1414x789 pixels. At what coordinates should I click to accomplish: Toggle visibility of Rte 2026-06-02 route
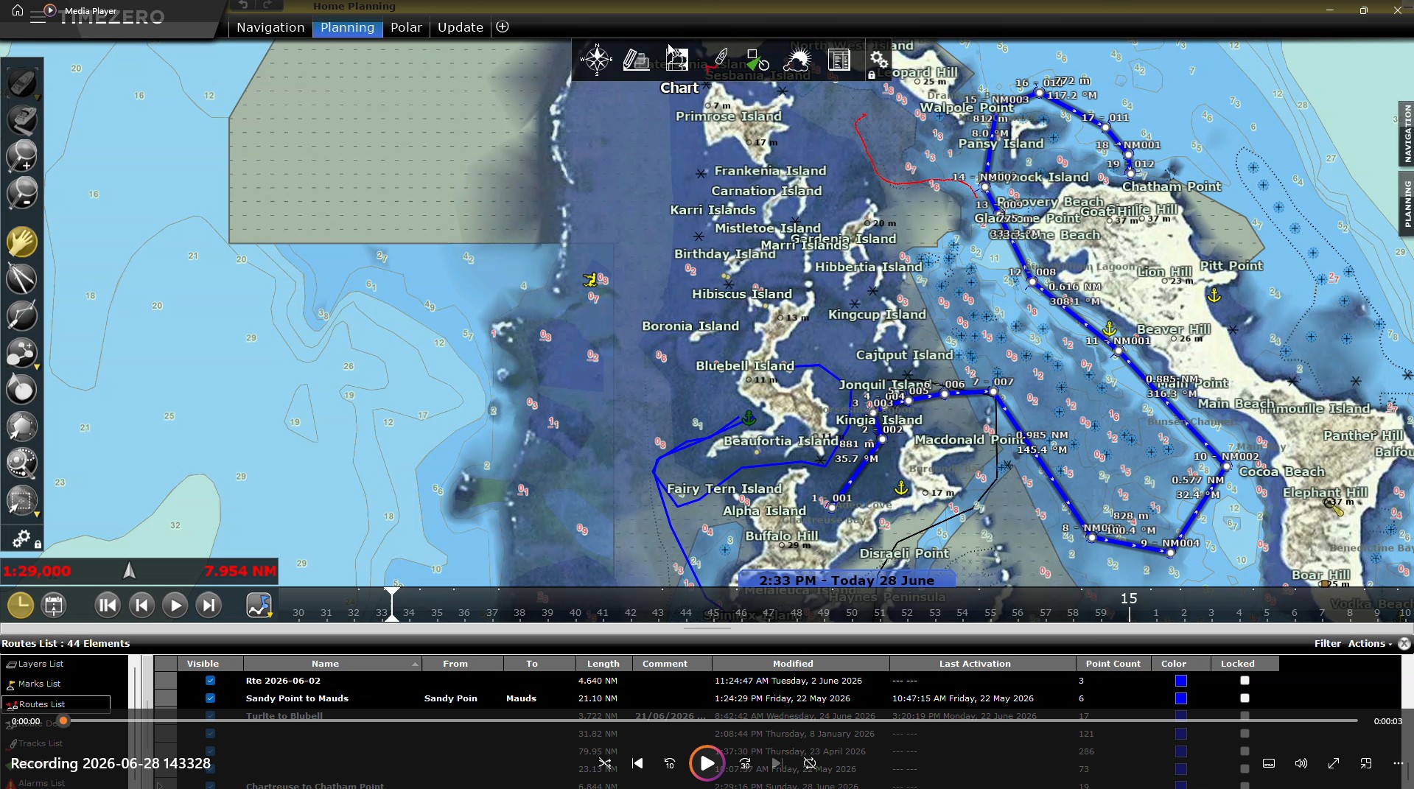tap(210, 681)
